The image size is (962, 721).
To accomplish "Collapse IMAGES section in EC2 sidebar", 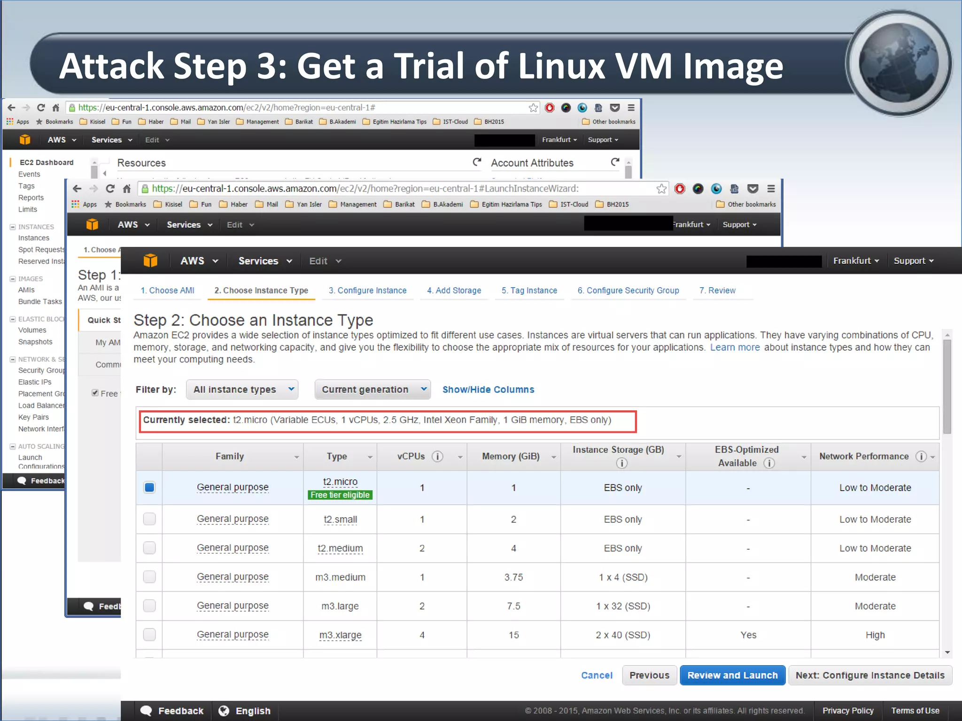I will (x=13, y=279).
